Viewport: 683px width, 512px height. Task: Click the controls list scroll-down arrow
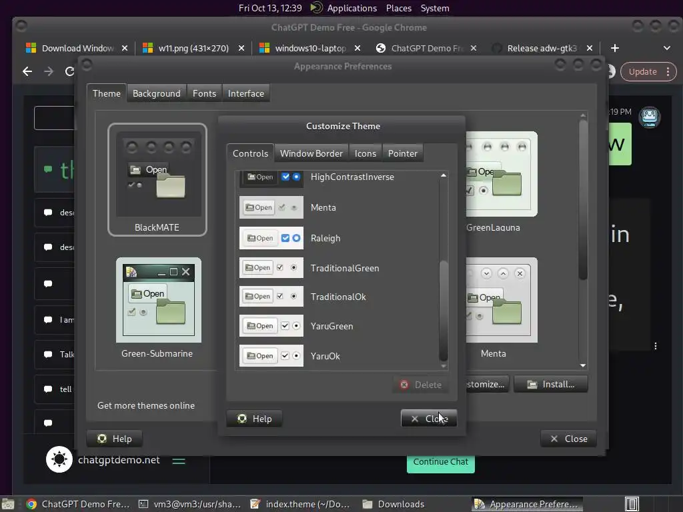pyautogui.click(x=444, y=366)
